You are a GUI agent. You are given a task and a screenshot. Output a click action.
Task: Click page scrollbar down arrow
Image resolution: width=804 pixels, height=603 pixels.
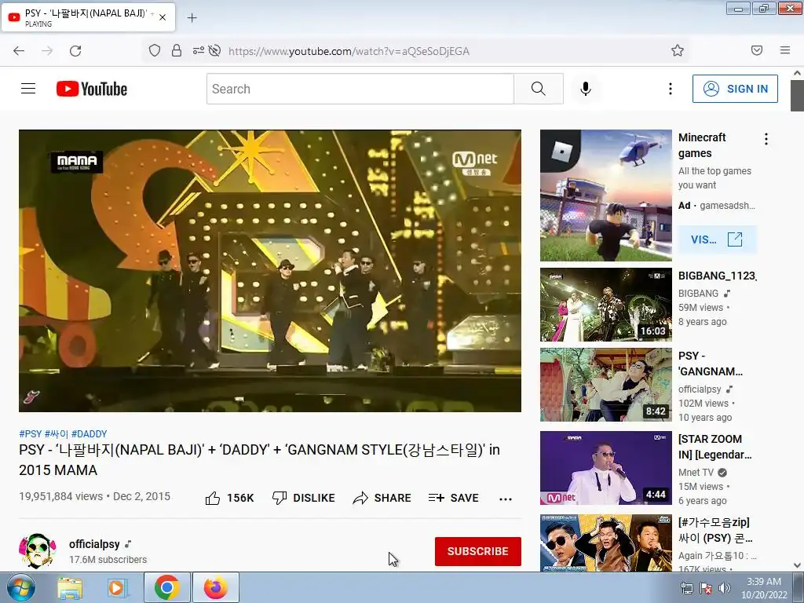pyautogui.click(x=797, y=565)
